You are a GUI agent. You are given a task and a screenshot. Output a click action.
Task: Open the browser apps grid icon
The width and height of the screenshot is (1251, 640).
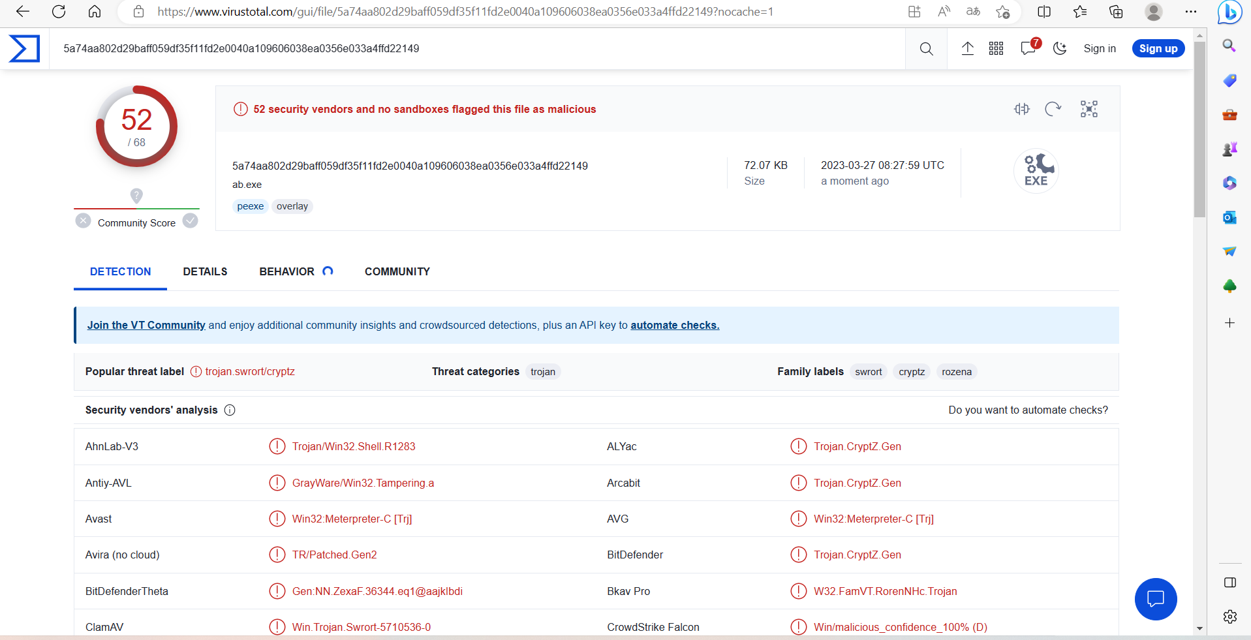[914, 12]
